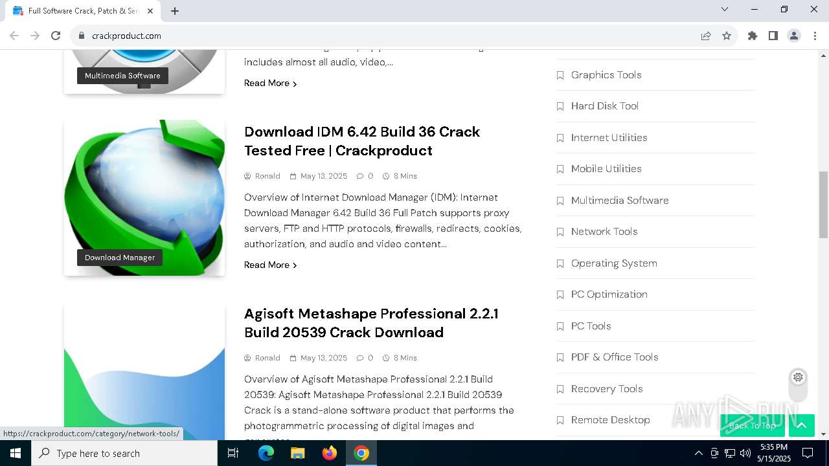
Task: Click the Download Manager category badge
Action: [120, 258]
